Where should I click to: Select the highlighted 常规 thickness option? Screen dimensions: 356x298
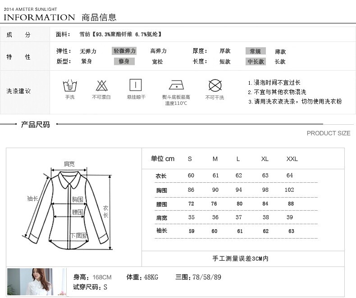(x=255, y=51)
